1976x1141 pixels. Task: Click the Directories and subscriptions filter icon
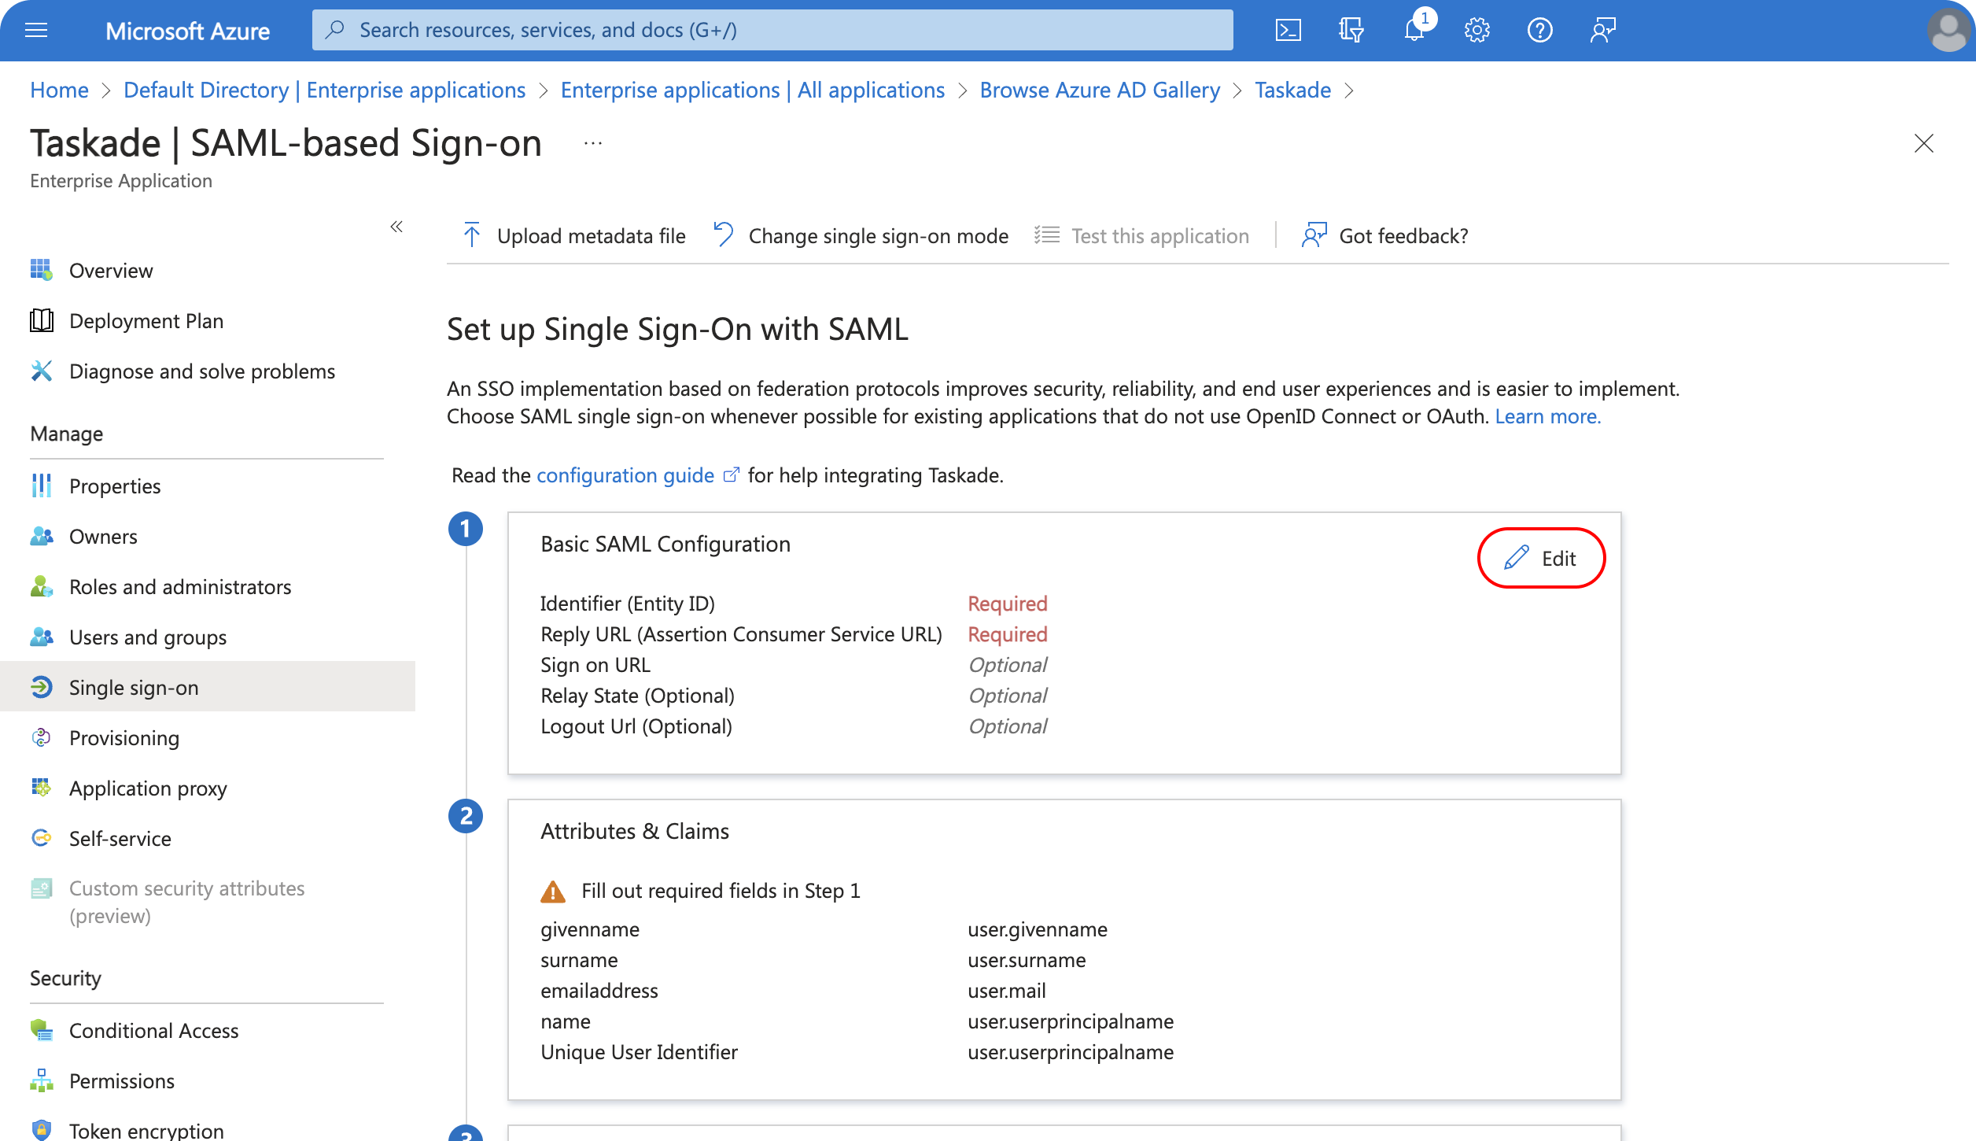click(x=1351, y=31)
